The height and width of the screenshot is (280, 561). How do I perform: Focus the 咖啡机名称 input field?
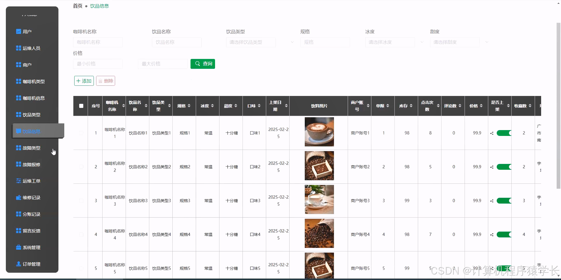point(98,42)
